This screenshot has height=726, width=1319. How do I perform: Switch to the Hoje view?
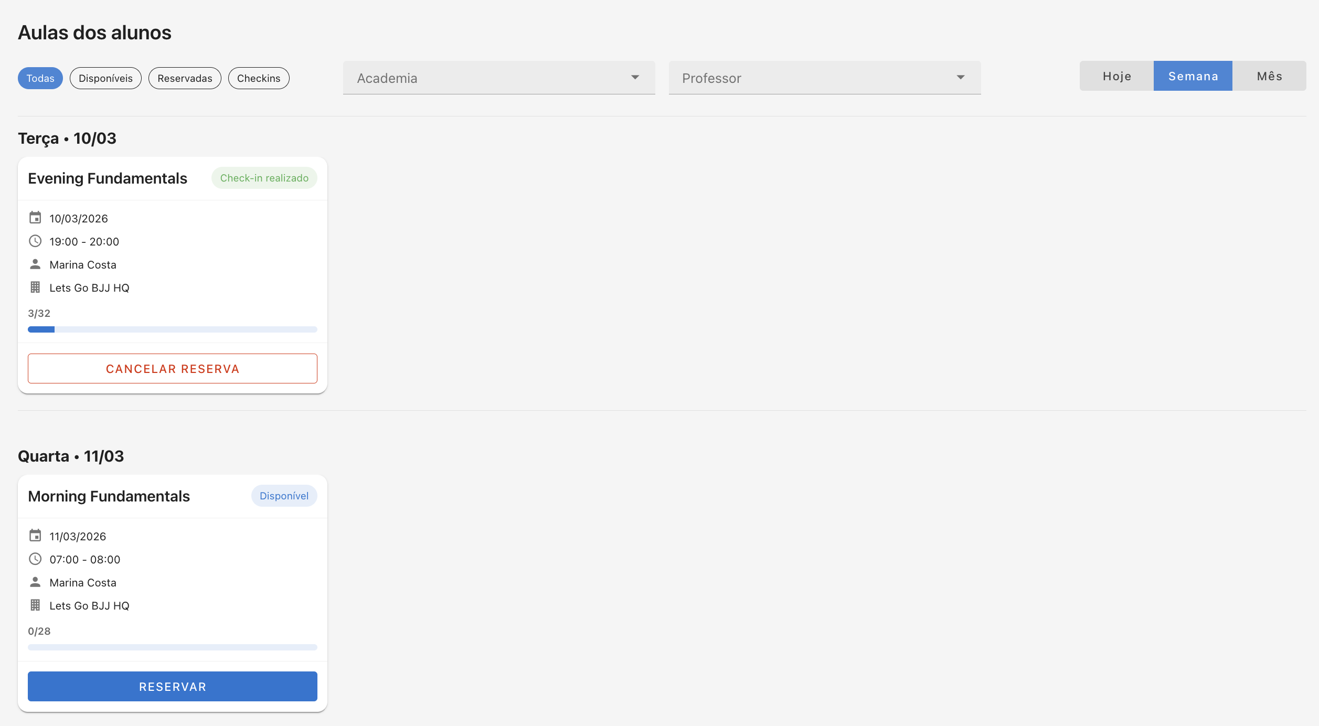[1116, 76]
